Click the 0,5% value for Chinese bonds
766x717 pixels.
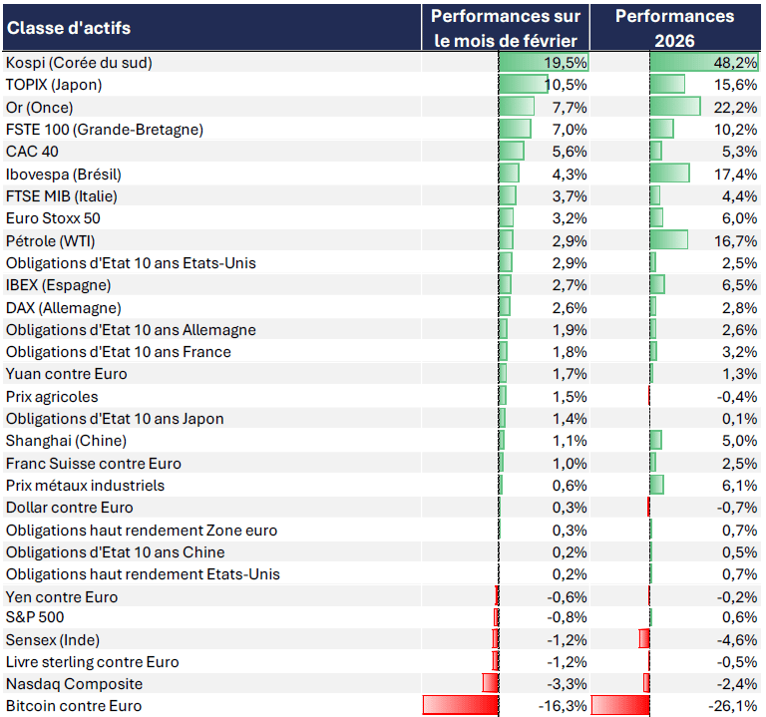(x=740, y=552)
